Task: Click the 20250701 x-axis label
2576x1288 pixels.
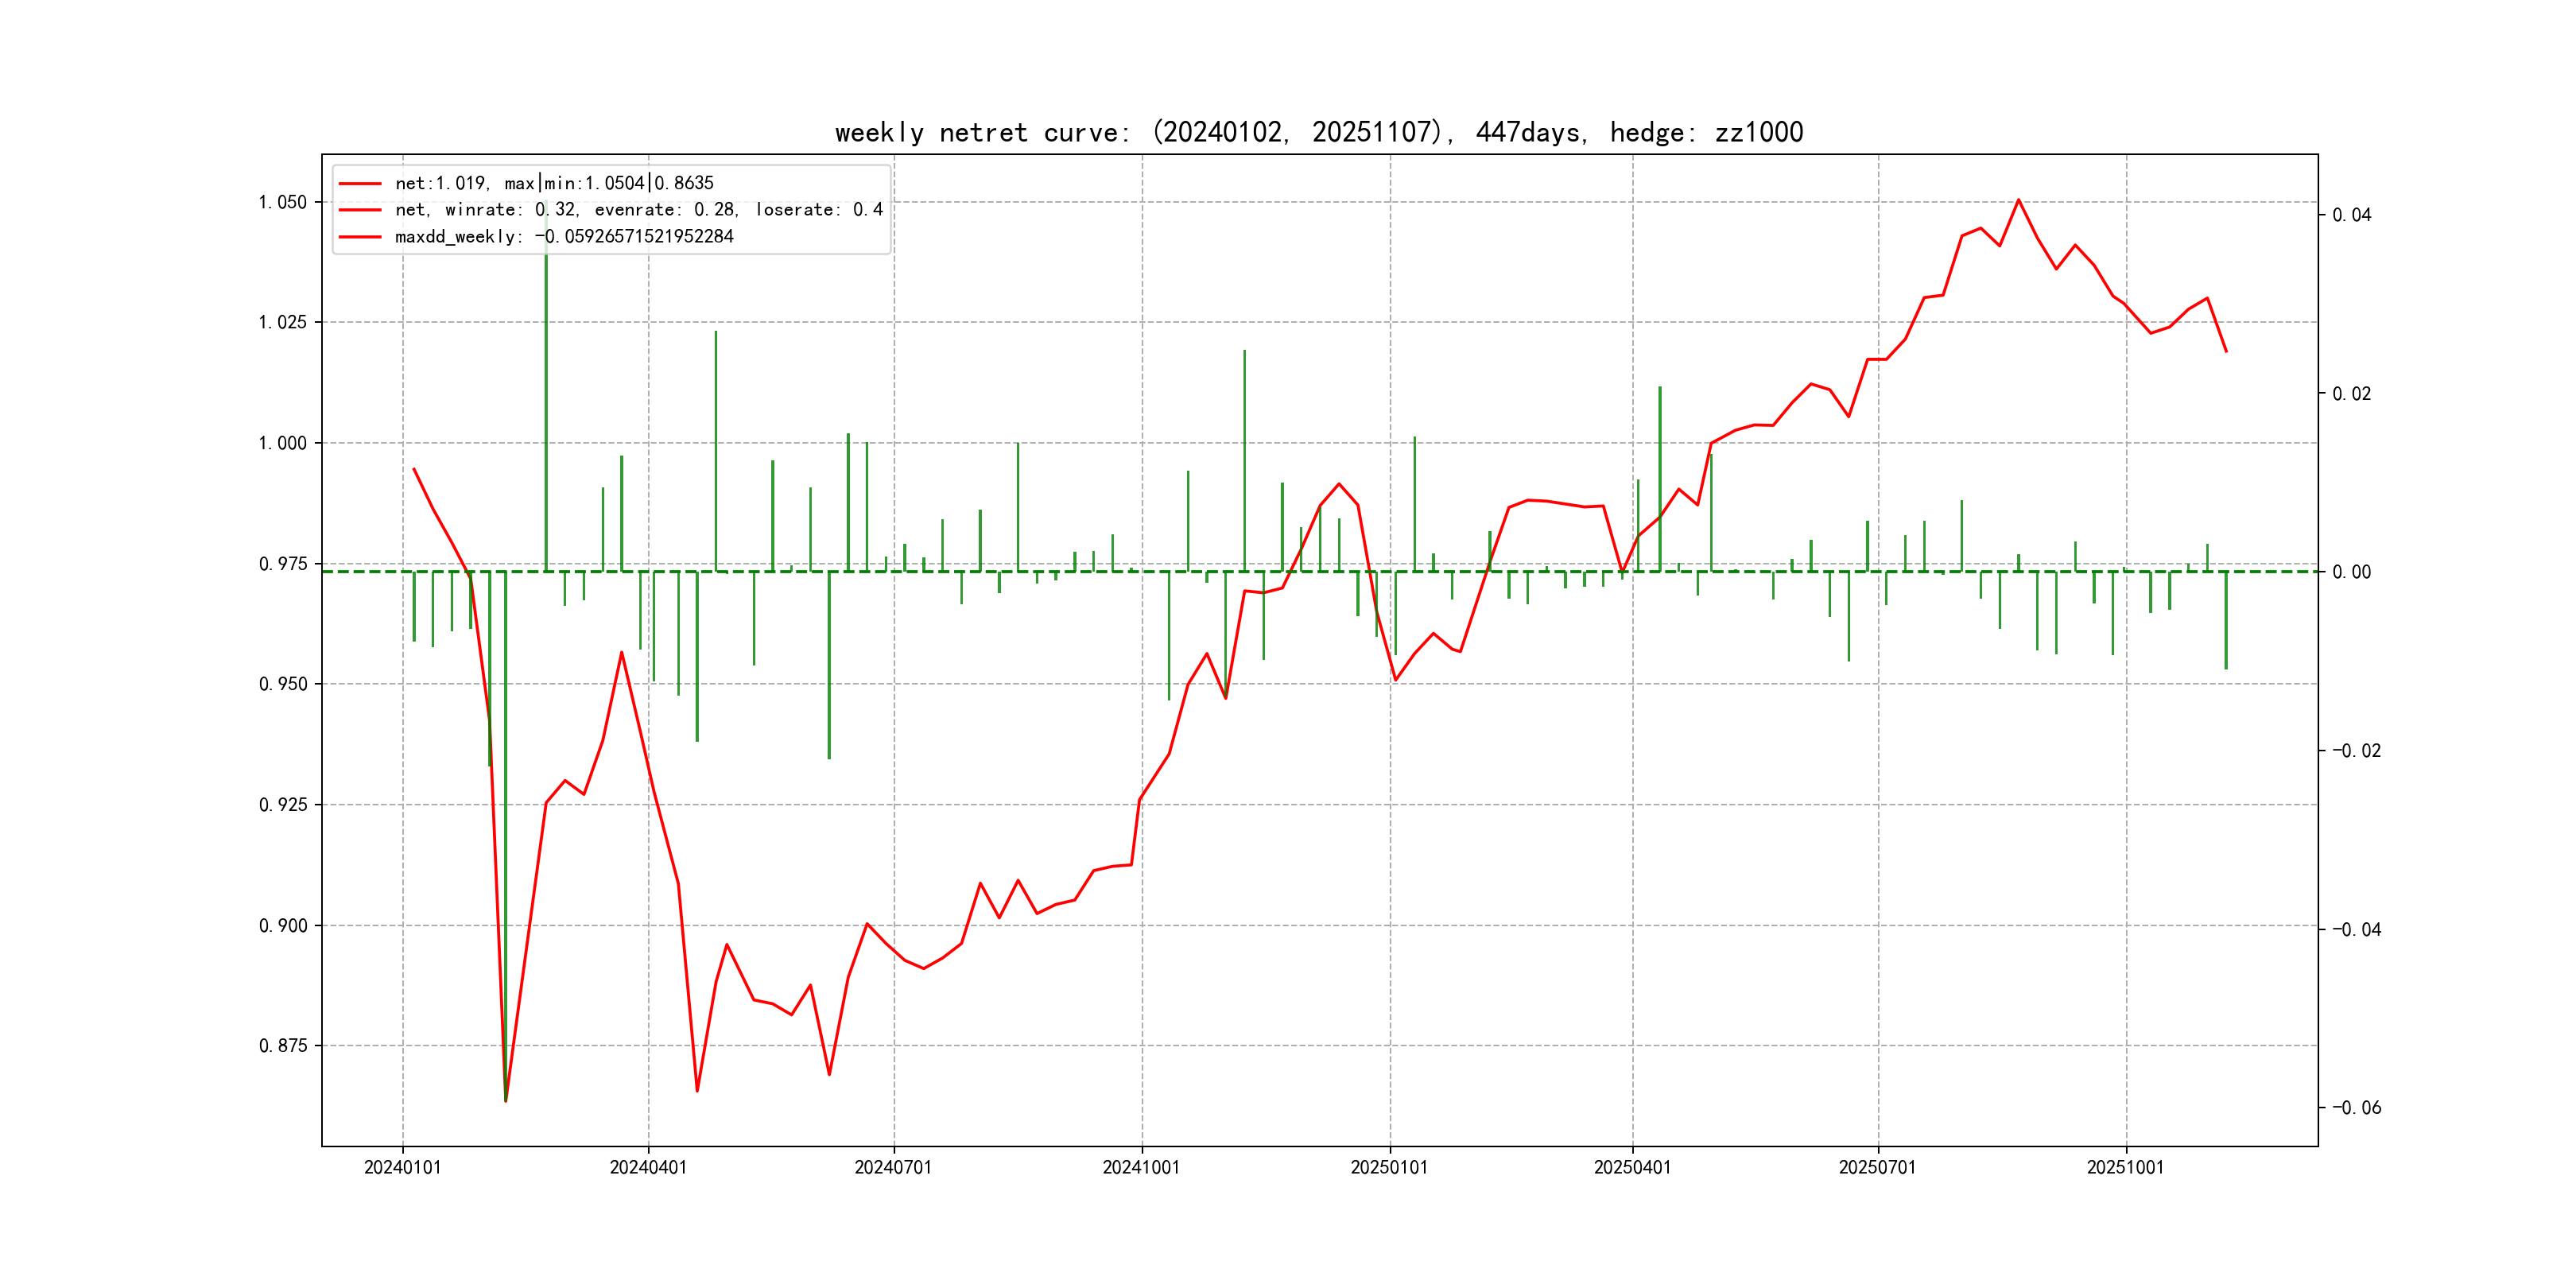Action: tap(1877, 1167)
